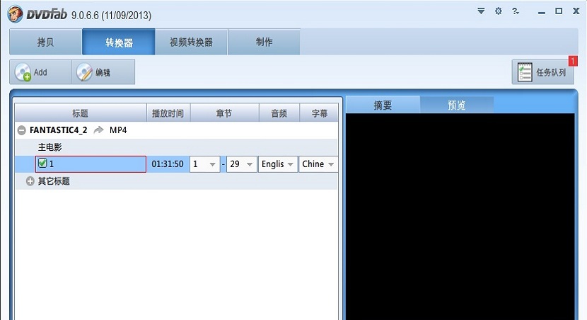Open settings via the gear icon
587x320 pixels.
(x=499, y=11)
